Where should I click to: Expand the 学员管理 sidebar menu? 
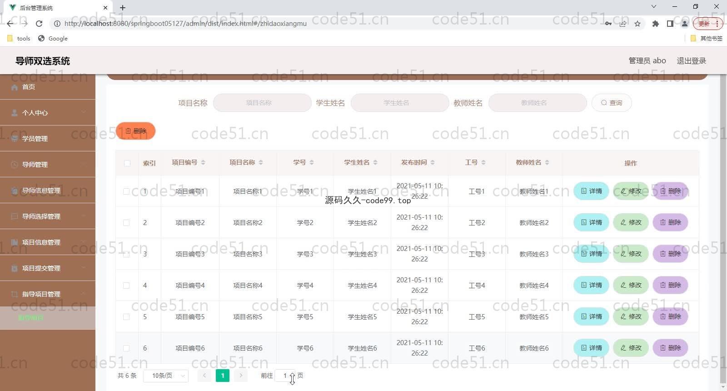point(48,139)
